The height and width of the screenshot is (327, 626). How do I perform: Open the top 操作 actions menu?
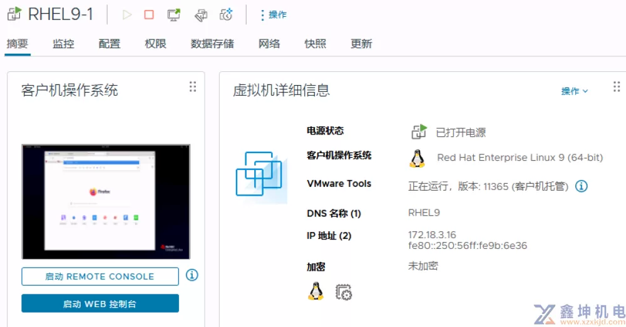[274, 15]
